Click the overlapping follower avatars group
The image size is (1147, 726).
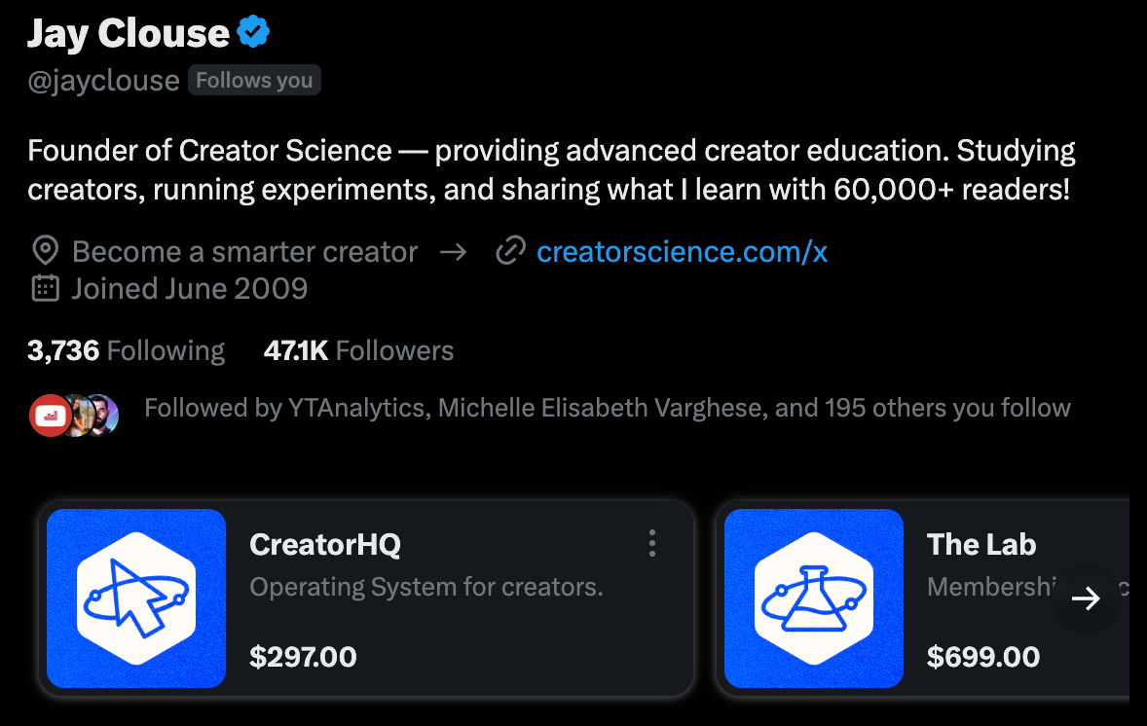(x=73, y=415)
